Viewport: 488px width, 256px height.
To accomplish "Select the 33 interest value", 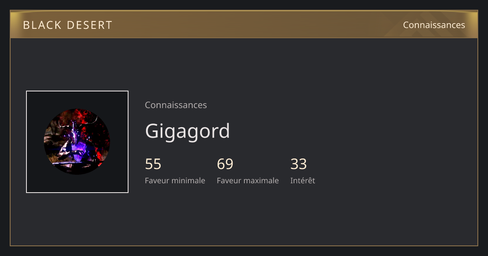I will coord(298,164).
